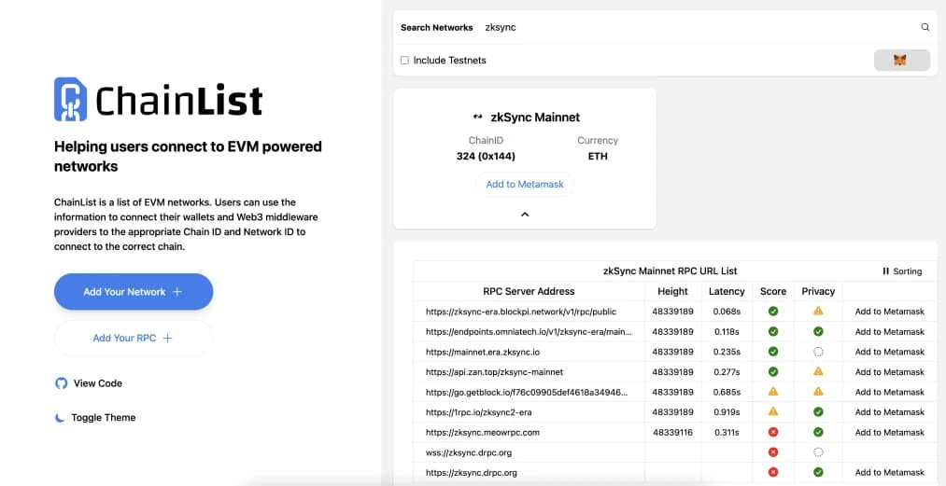
Task: Click dotted privacy icon for wss://zksync.drpc.org
Action: (x=818, y=452)
